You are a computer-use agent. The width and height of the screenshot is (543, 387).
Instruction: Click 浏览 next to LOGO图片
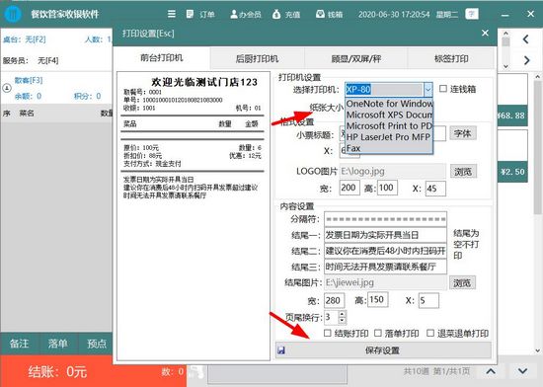[x=463, y=172]
